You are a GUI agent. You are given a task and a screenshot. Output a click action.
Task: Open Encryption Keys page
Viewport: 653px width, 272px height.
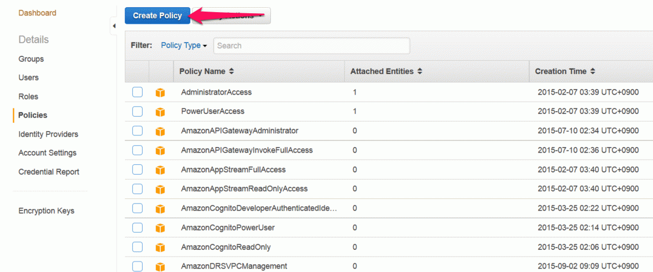coord(46,211)
